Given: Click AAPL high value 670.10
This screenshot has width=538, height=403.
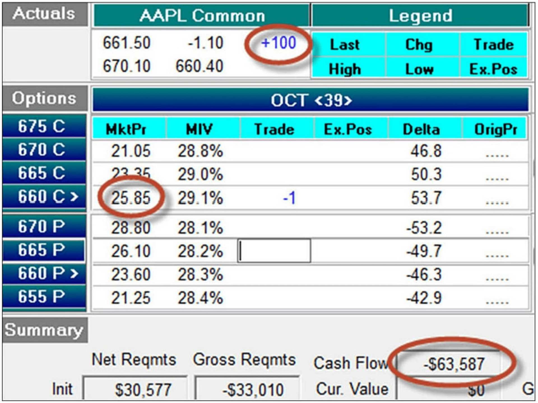Looking at the screenshot, I should point(127,66).
